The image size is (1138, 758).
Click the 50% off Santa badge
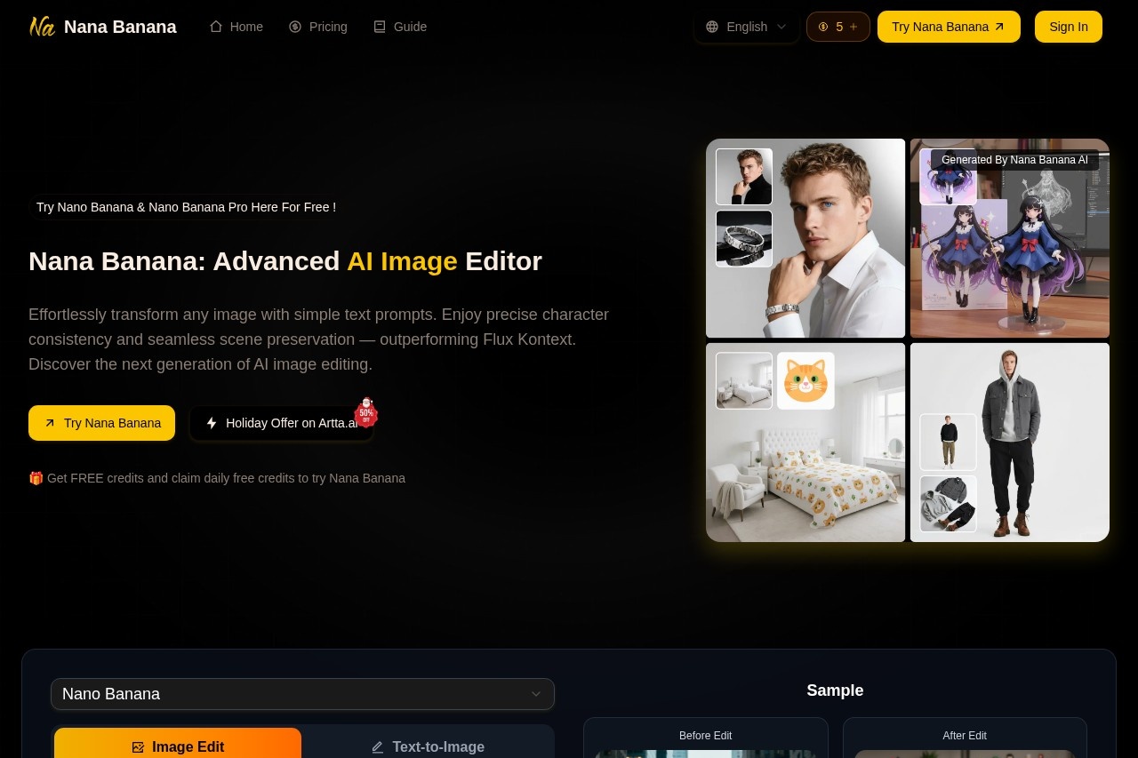point(365,412)
